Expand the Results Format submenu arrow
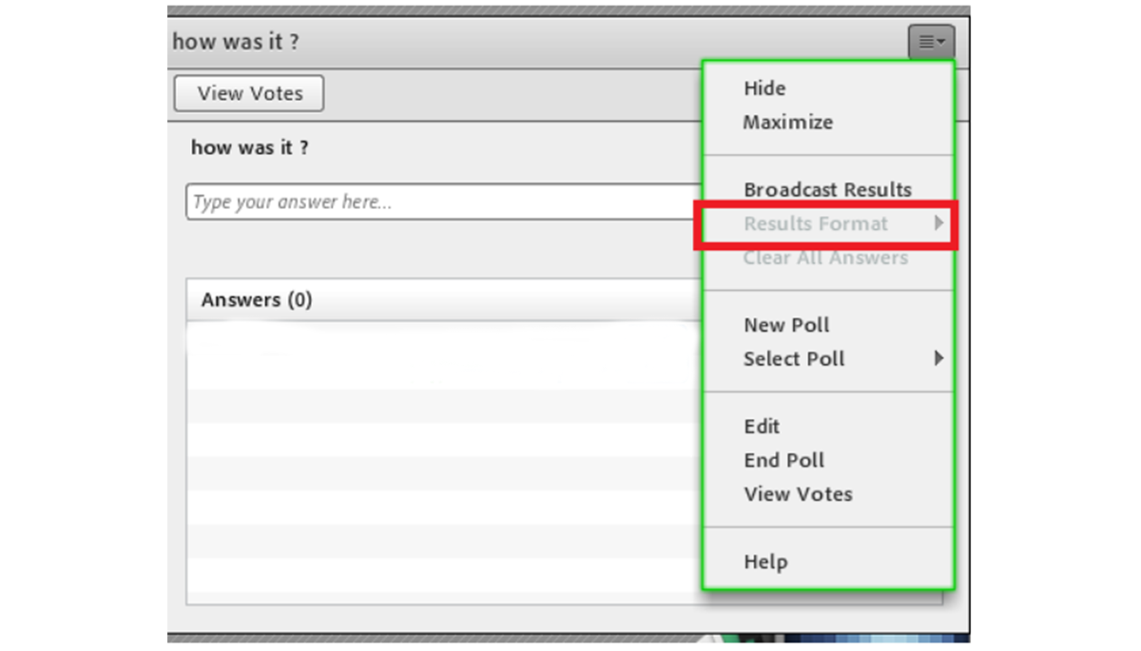Viewport: 1141px width, 651px height. (938, 223)
